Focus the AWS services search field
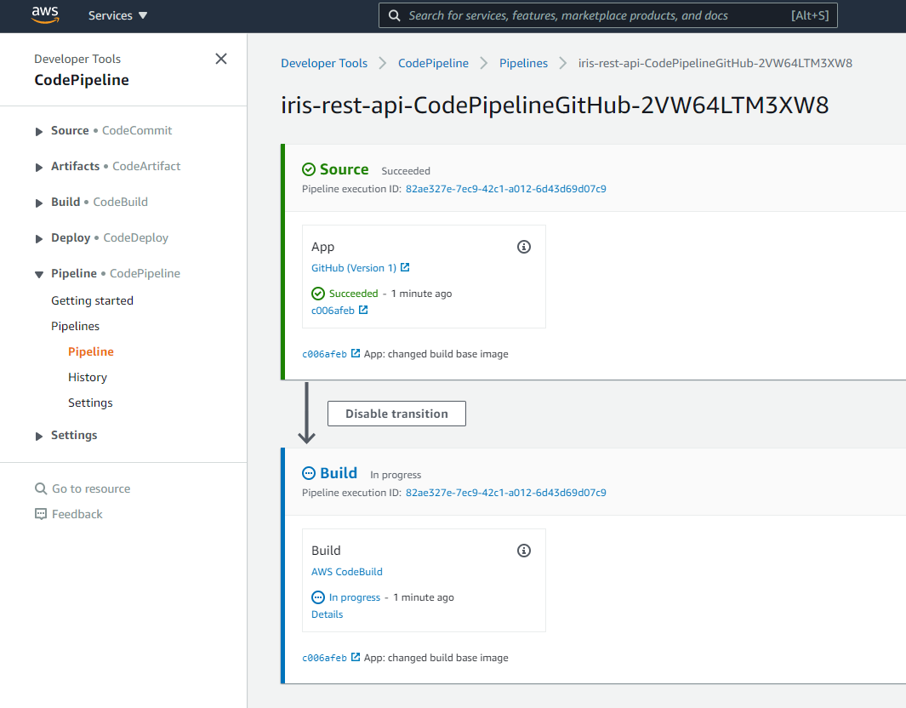Viewport: 906px width, 708px height. click(595, 15)
